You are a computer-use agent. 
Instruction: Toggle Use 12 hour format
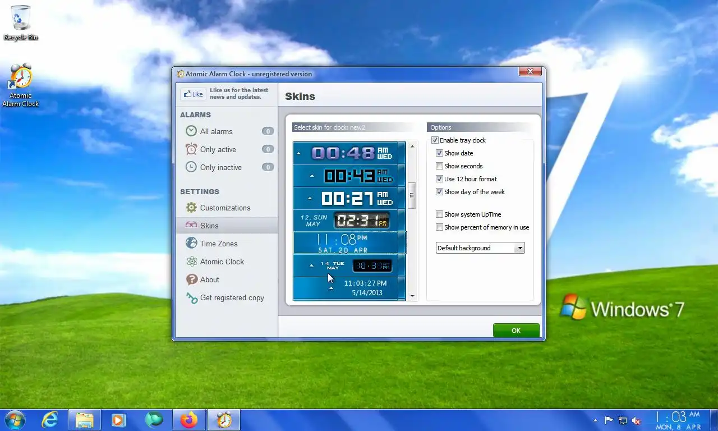pos(440,179)
